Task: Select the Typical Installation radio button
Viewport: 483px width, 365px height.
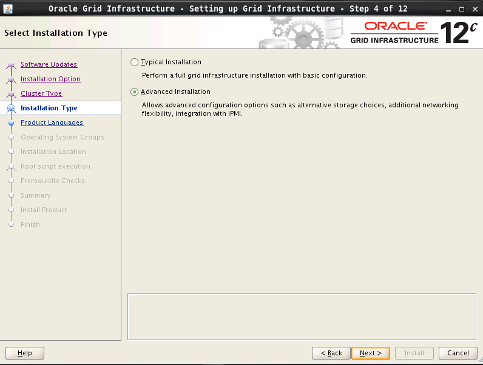Action: [x=135, y=62]
